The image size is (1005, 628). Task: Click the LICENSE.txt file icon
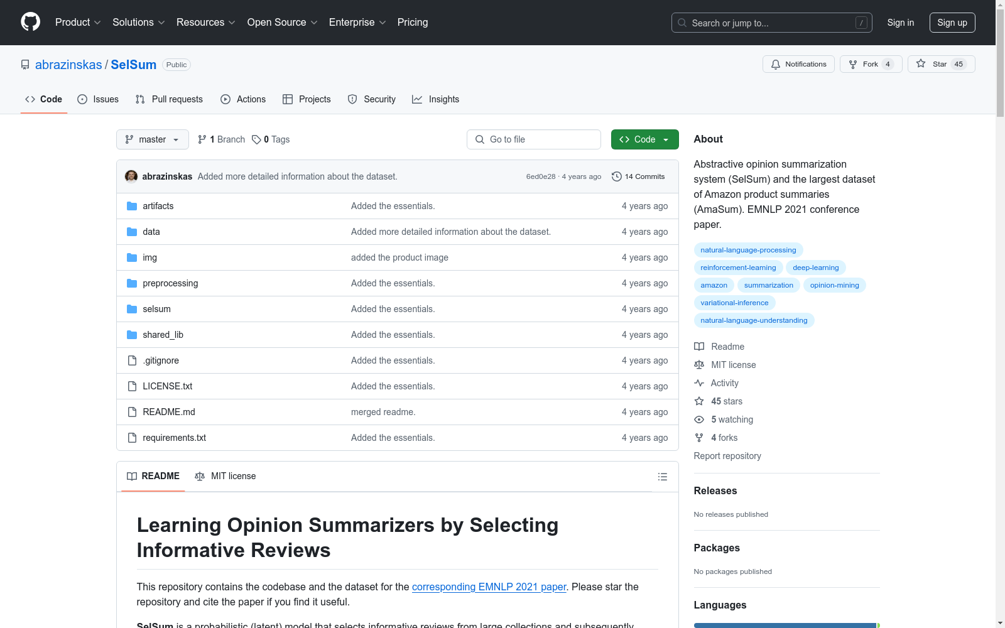132,386
